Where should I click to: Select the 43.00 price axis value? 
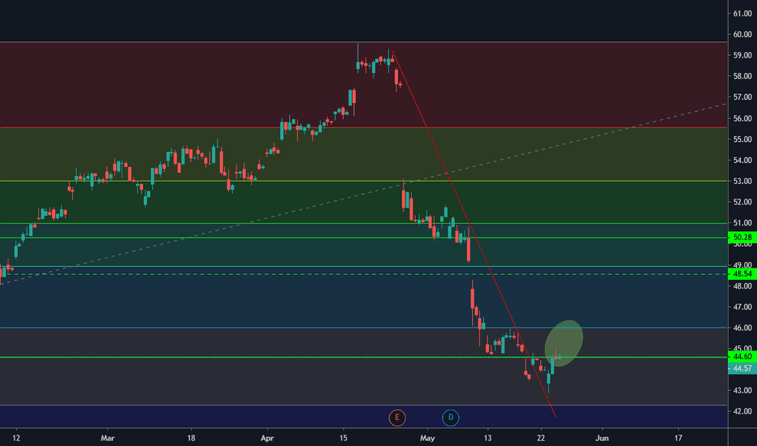click(742, 391)
